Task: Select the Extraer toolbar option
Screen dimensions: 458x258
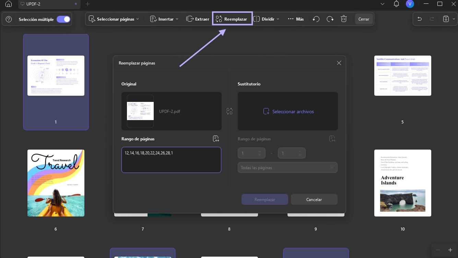Action: tap(198, 19)
